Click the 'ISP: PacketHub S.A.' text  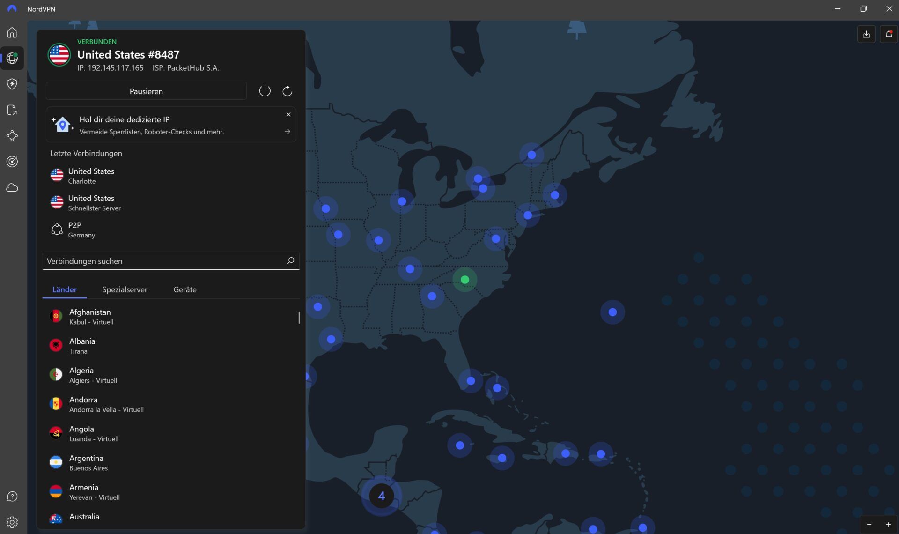point(185,67)
